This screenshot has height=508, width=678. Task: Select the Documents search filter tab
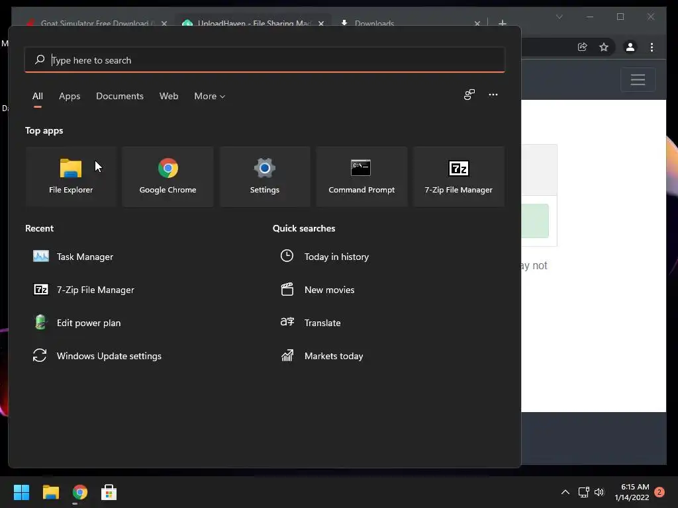[120, 96]
